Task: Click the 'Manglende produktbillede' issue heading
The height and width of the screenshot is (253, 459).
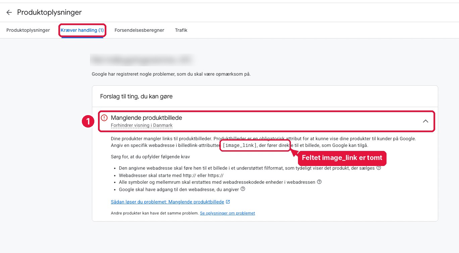Action: [x=147, y=118]
